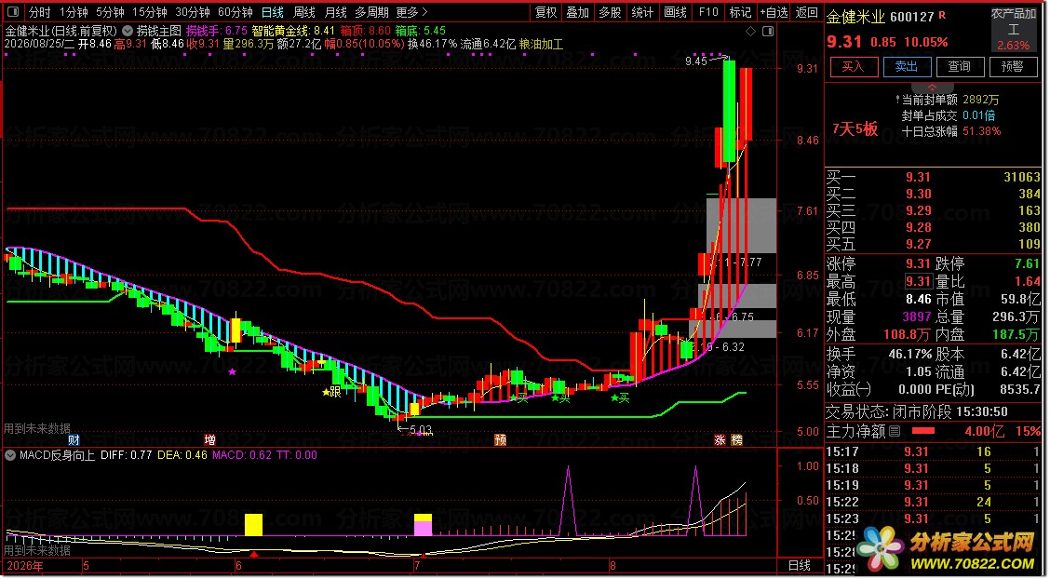Image resolution: width=1050 pixels, height=579 pixels.
Task: Click the 买五 bid price 9.27
Action: point(918,244)
